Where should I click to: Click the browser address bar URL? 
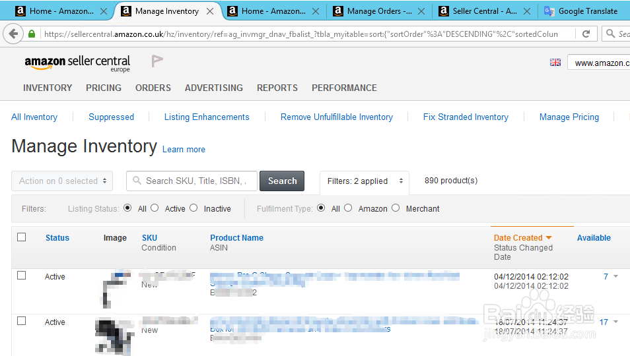click(300, 34)
